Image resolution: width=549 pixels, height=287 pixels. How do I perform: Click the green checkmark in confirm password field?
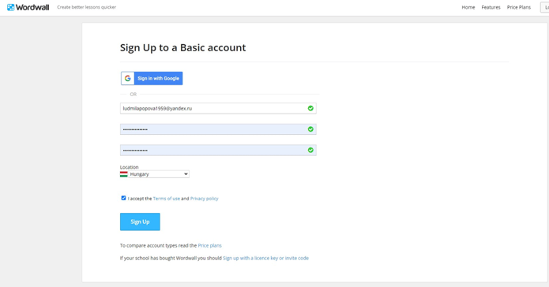pyautogui.click(x=310, y=151)
